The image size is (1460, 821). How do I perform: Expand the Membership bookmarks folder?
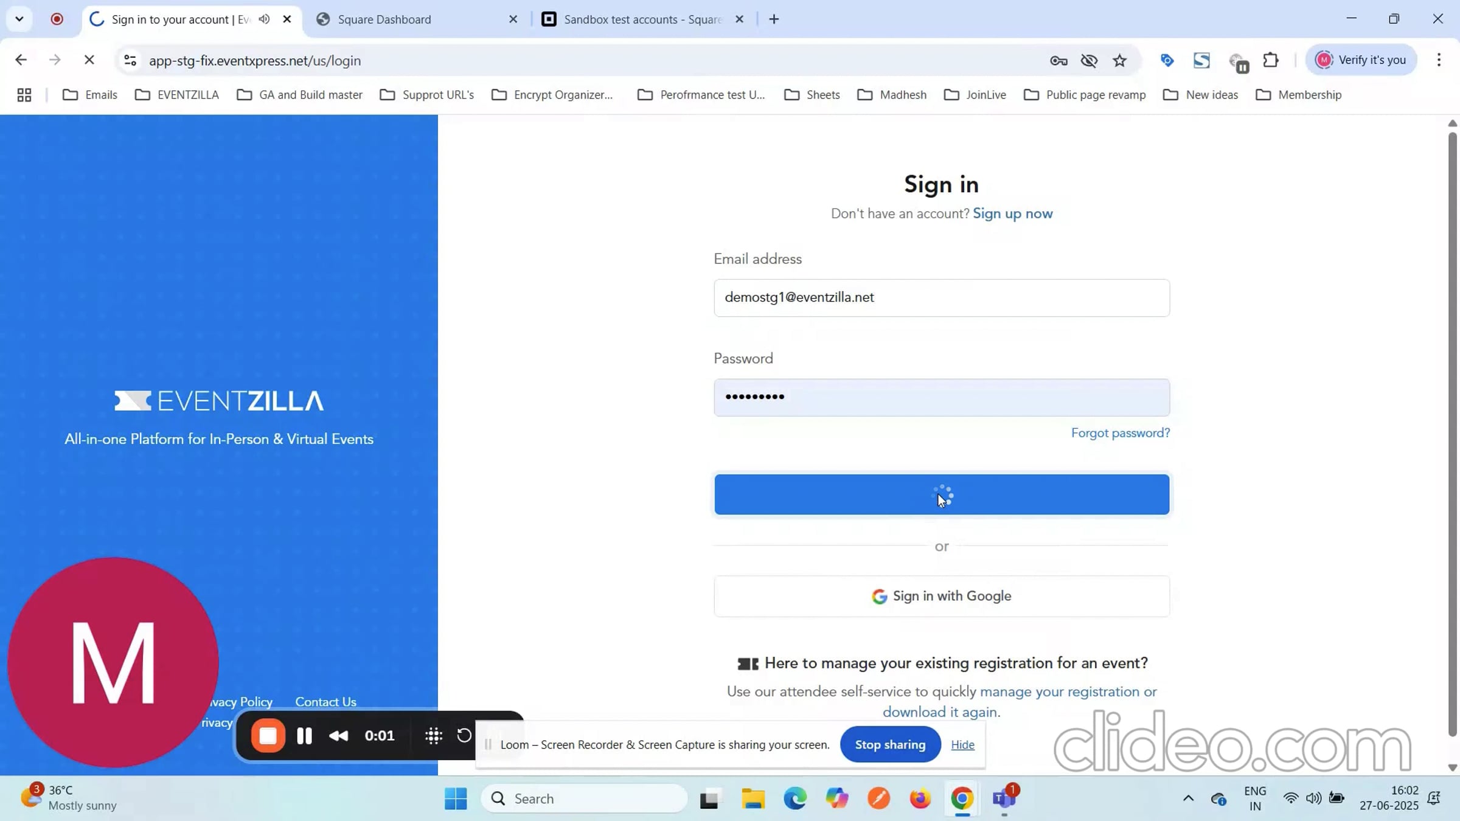(x=1299, y=94)
